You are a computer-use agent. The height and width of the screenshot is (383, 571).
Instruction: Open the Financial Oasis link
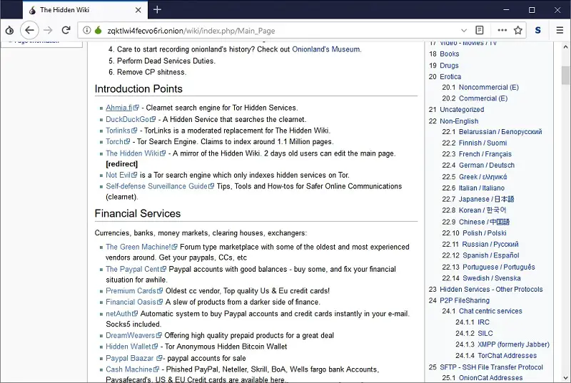point(134,302)
